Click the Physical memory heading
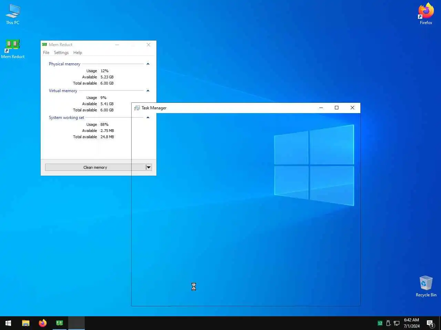 pos(64,64)
